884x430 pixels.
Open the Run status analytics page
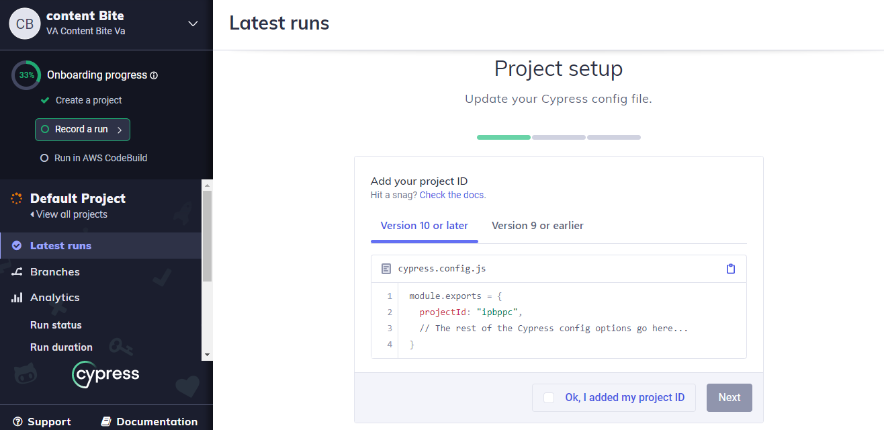pos(56,325)
